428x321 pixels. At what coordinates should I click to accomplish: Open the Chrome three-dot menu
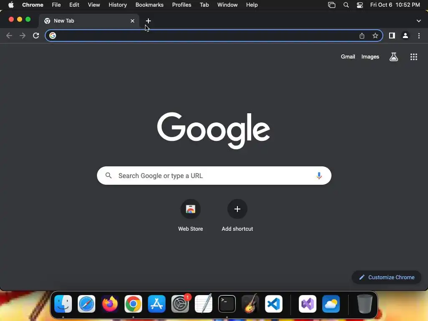(x=419, y=36)
